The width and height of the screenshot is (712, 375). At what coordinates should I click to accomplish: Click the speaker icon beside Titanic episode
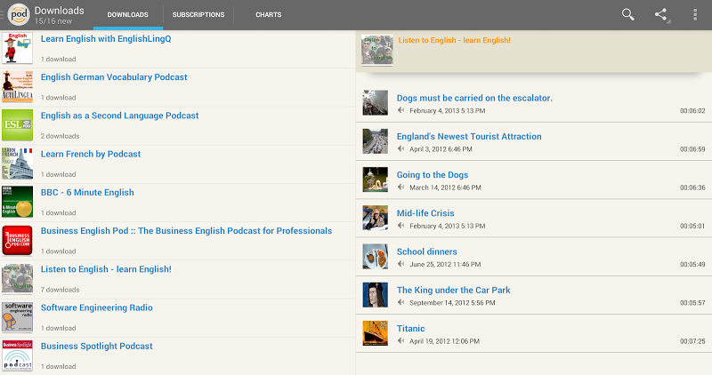coord(401,341)
